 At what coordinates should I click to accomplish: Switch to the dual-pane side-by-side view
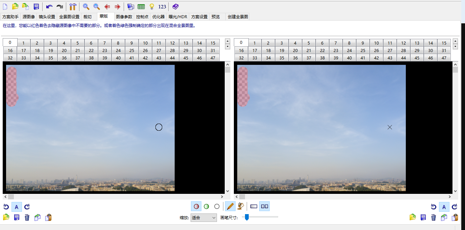click(265, 206)
